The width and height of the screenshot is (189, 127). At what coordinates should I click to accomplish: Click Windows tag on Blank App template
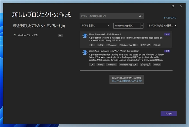pyautogui.click(x=112, y=65)
